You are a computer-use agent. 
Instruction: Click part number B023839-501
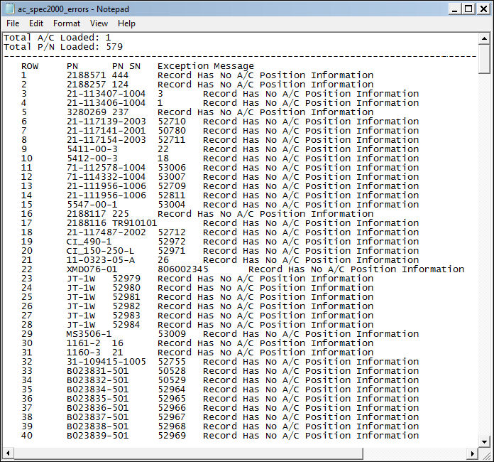(x=98, y=435)
